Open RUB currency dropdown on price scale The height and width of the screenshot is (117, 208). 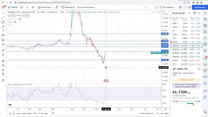165,12
